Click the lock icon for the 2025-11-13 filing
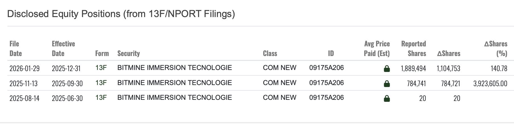 pos(387,84)
